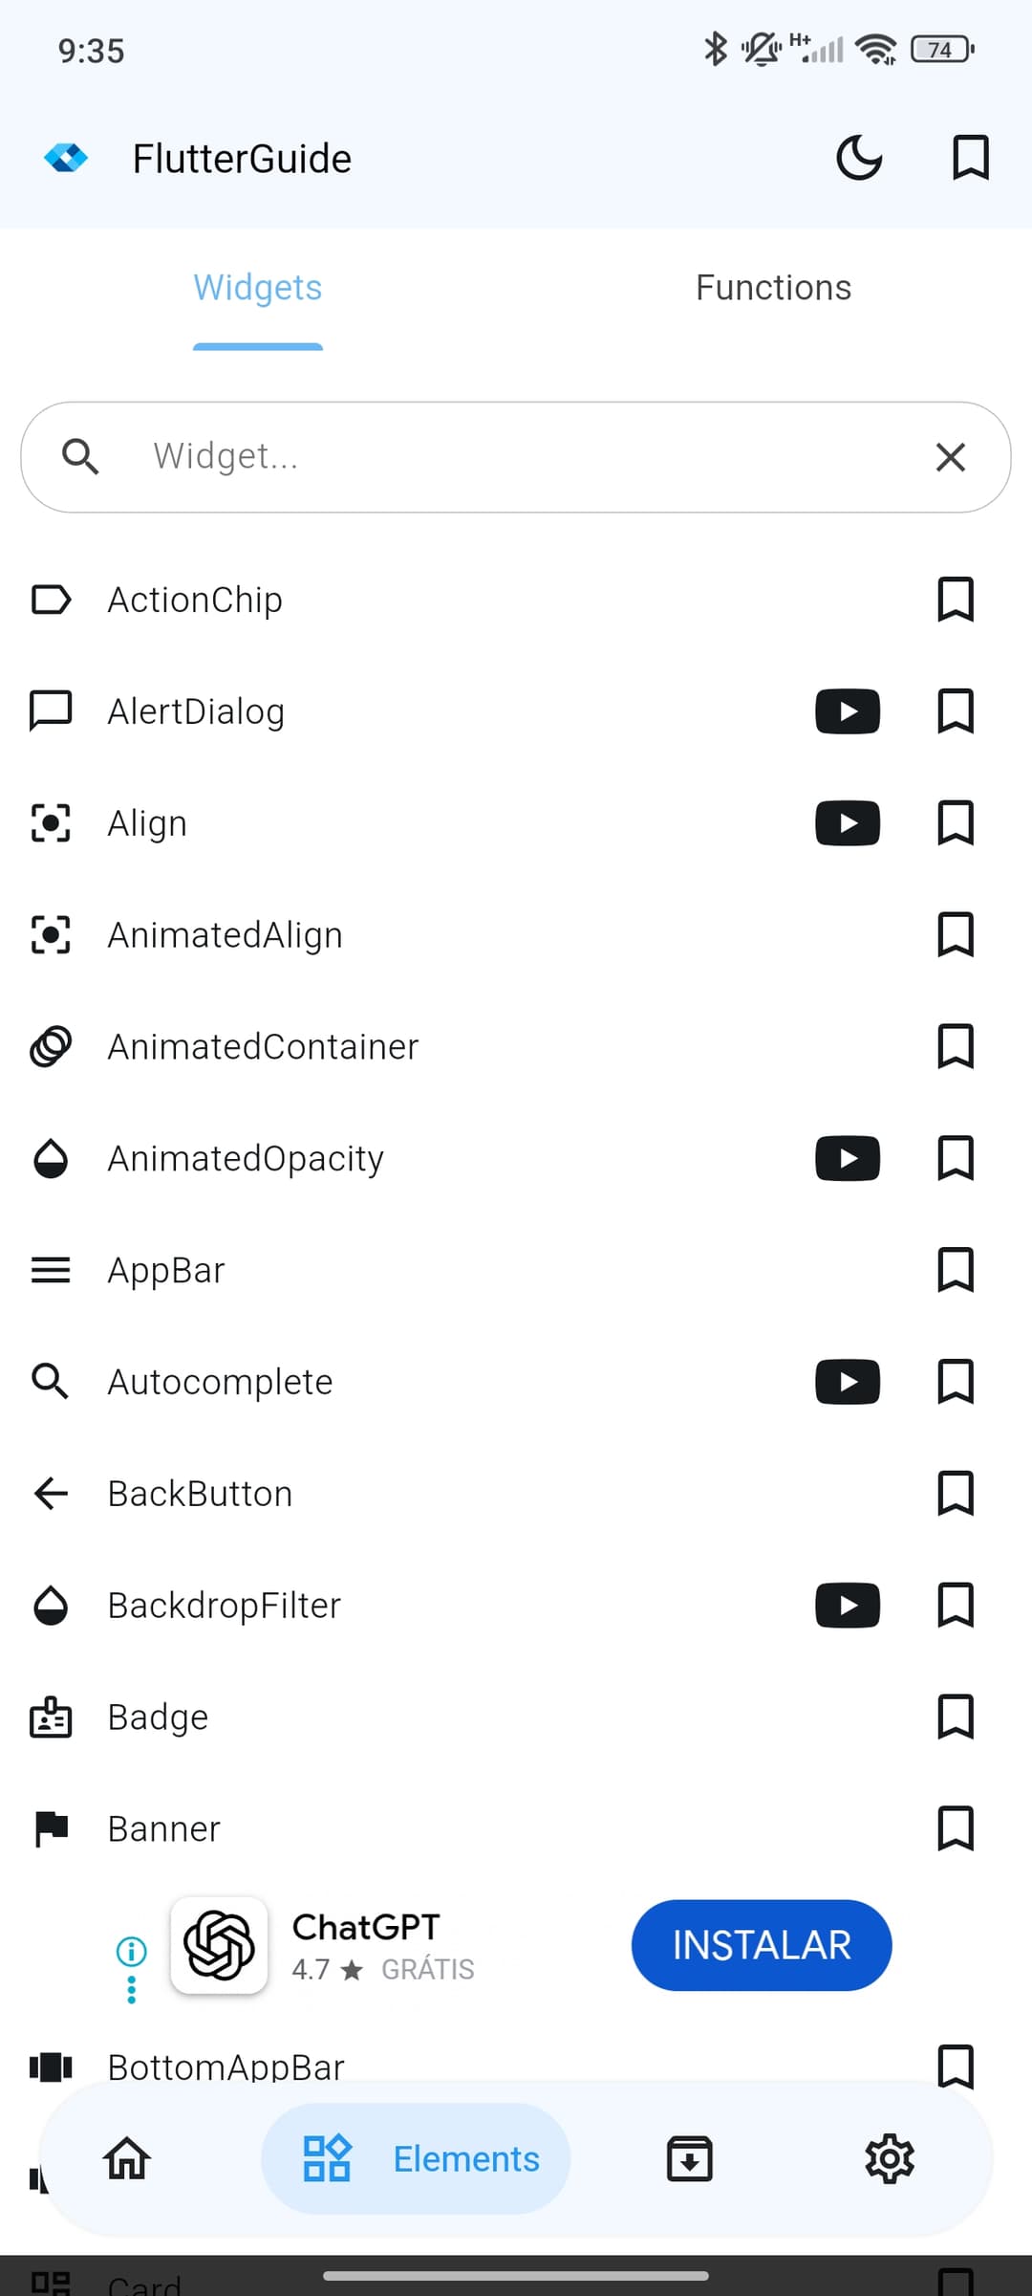1032x2296 pixels.
Task: Watch the AnimatedOpacity video tutorial
Action: pyautogui.click(x=847, y=1158)
